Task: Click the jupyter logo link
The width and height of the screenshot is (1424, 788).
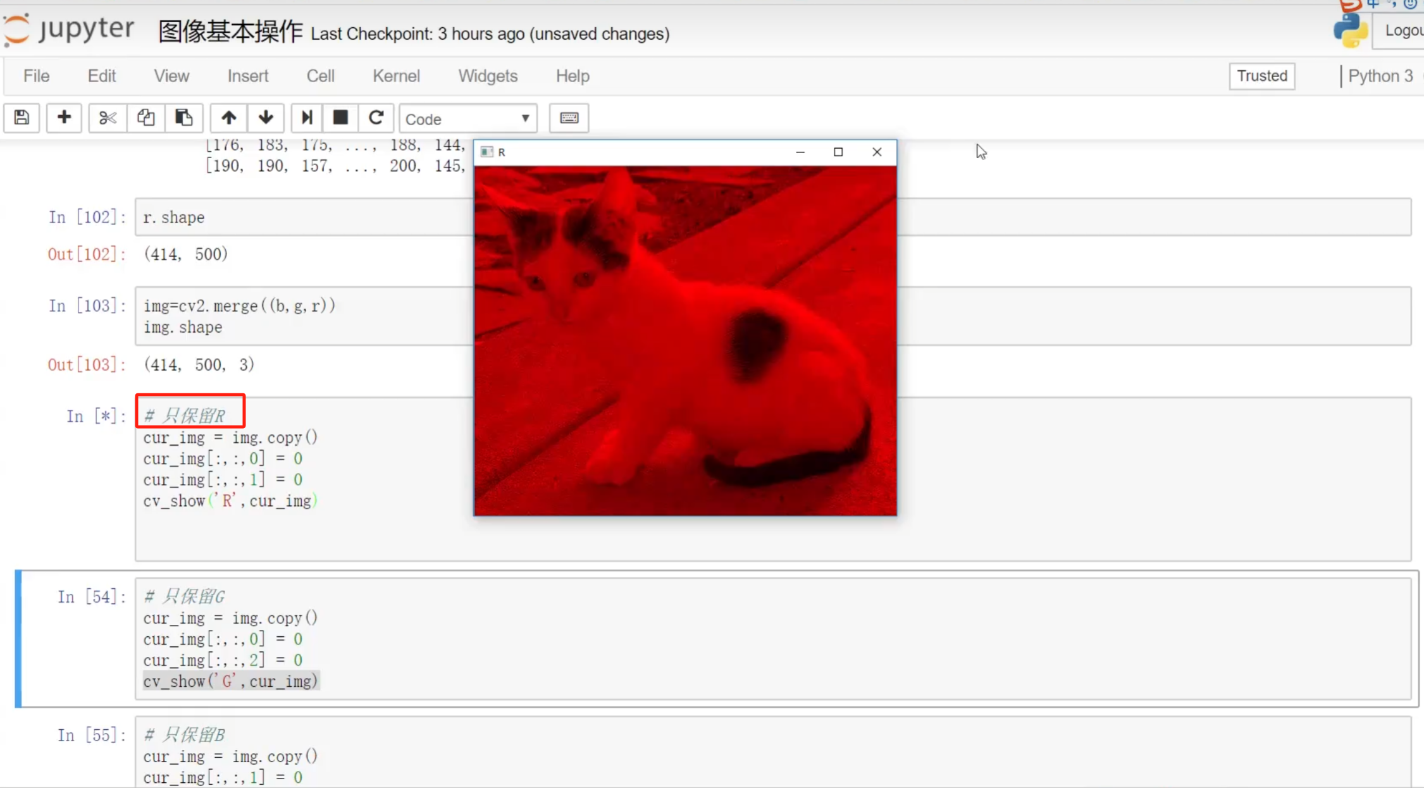Action: coord(68,30)
